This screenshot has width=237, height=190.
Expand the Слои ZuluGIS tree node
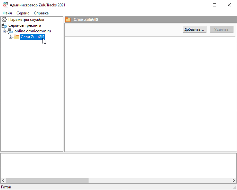click(x=10, y=37)
